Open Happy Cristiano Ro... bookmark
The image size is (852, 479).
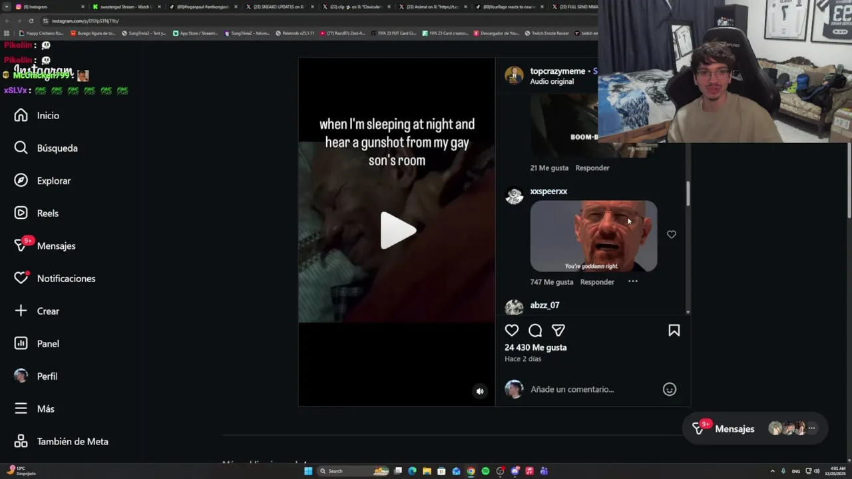point(41,33)
